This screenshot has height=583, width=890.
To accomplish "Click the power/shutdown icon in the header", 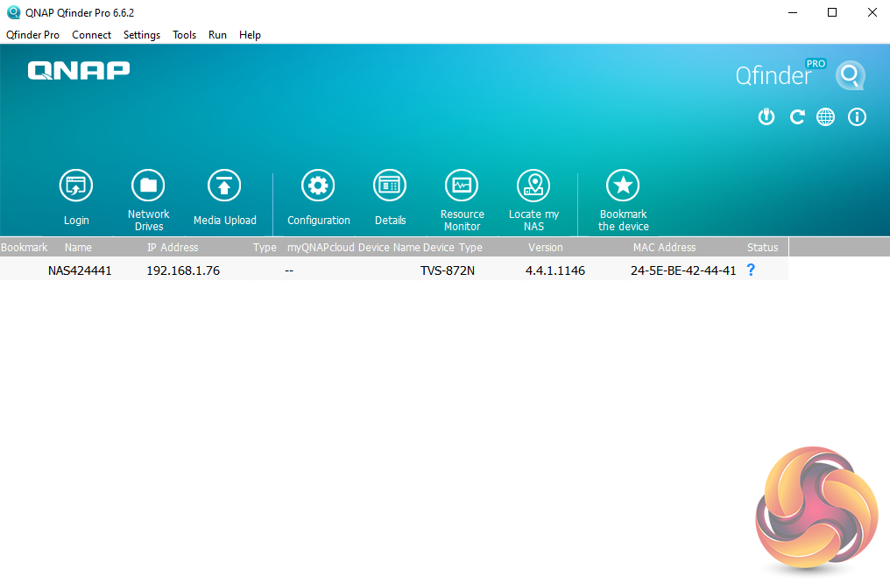I will pos(766,116).
